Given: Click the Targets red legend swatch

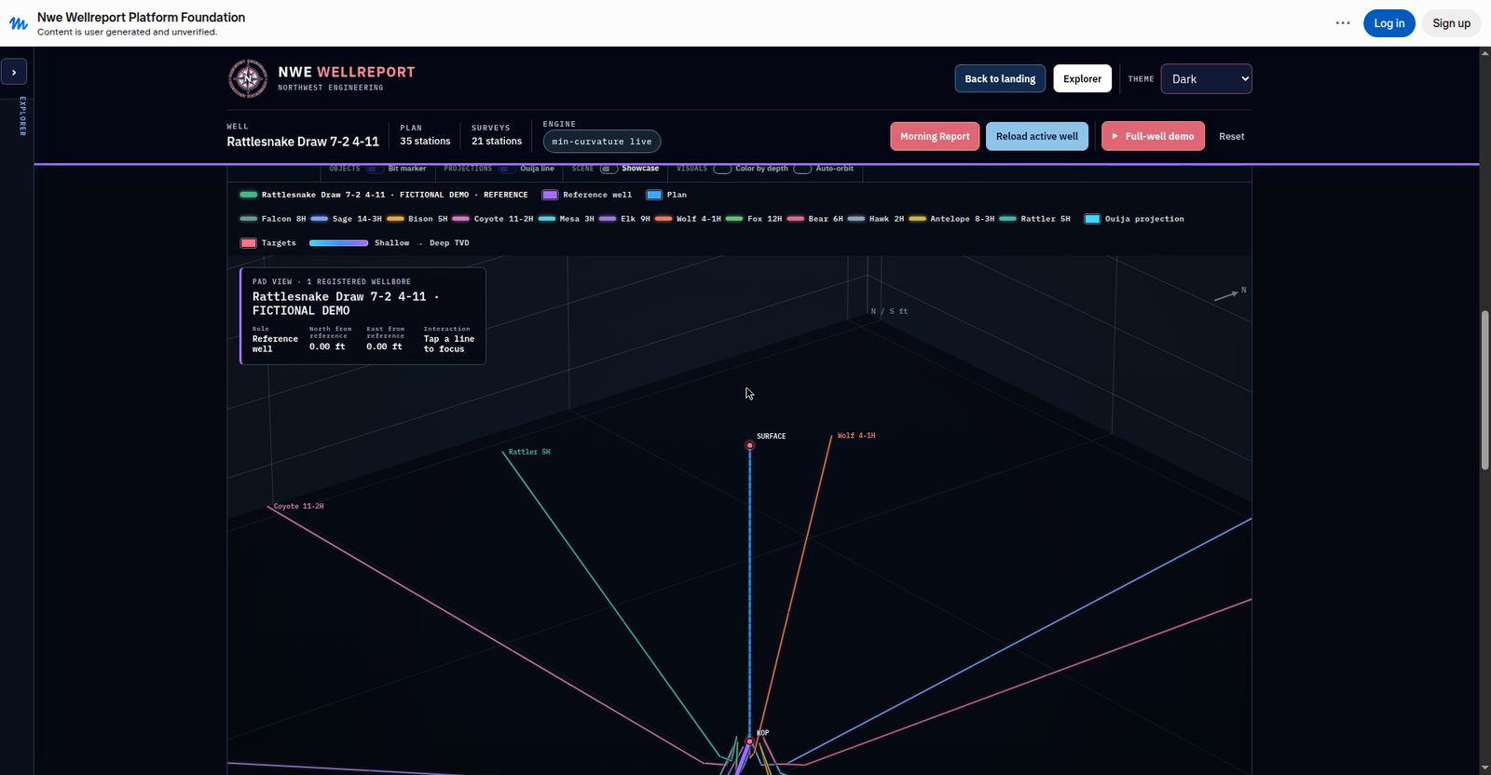Looking at the screenshot, I should [248, 243].
